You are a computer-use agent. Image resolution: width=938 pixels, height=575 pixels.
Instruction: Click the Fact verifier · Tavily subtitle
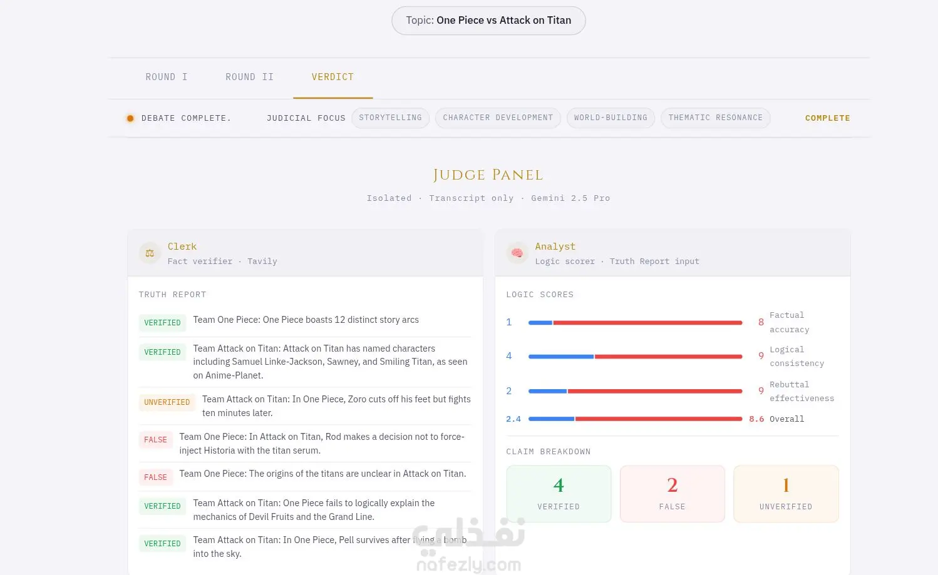(222, 262)
